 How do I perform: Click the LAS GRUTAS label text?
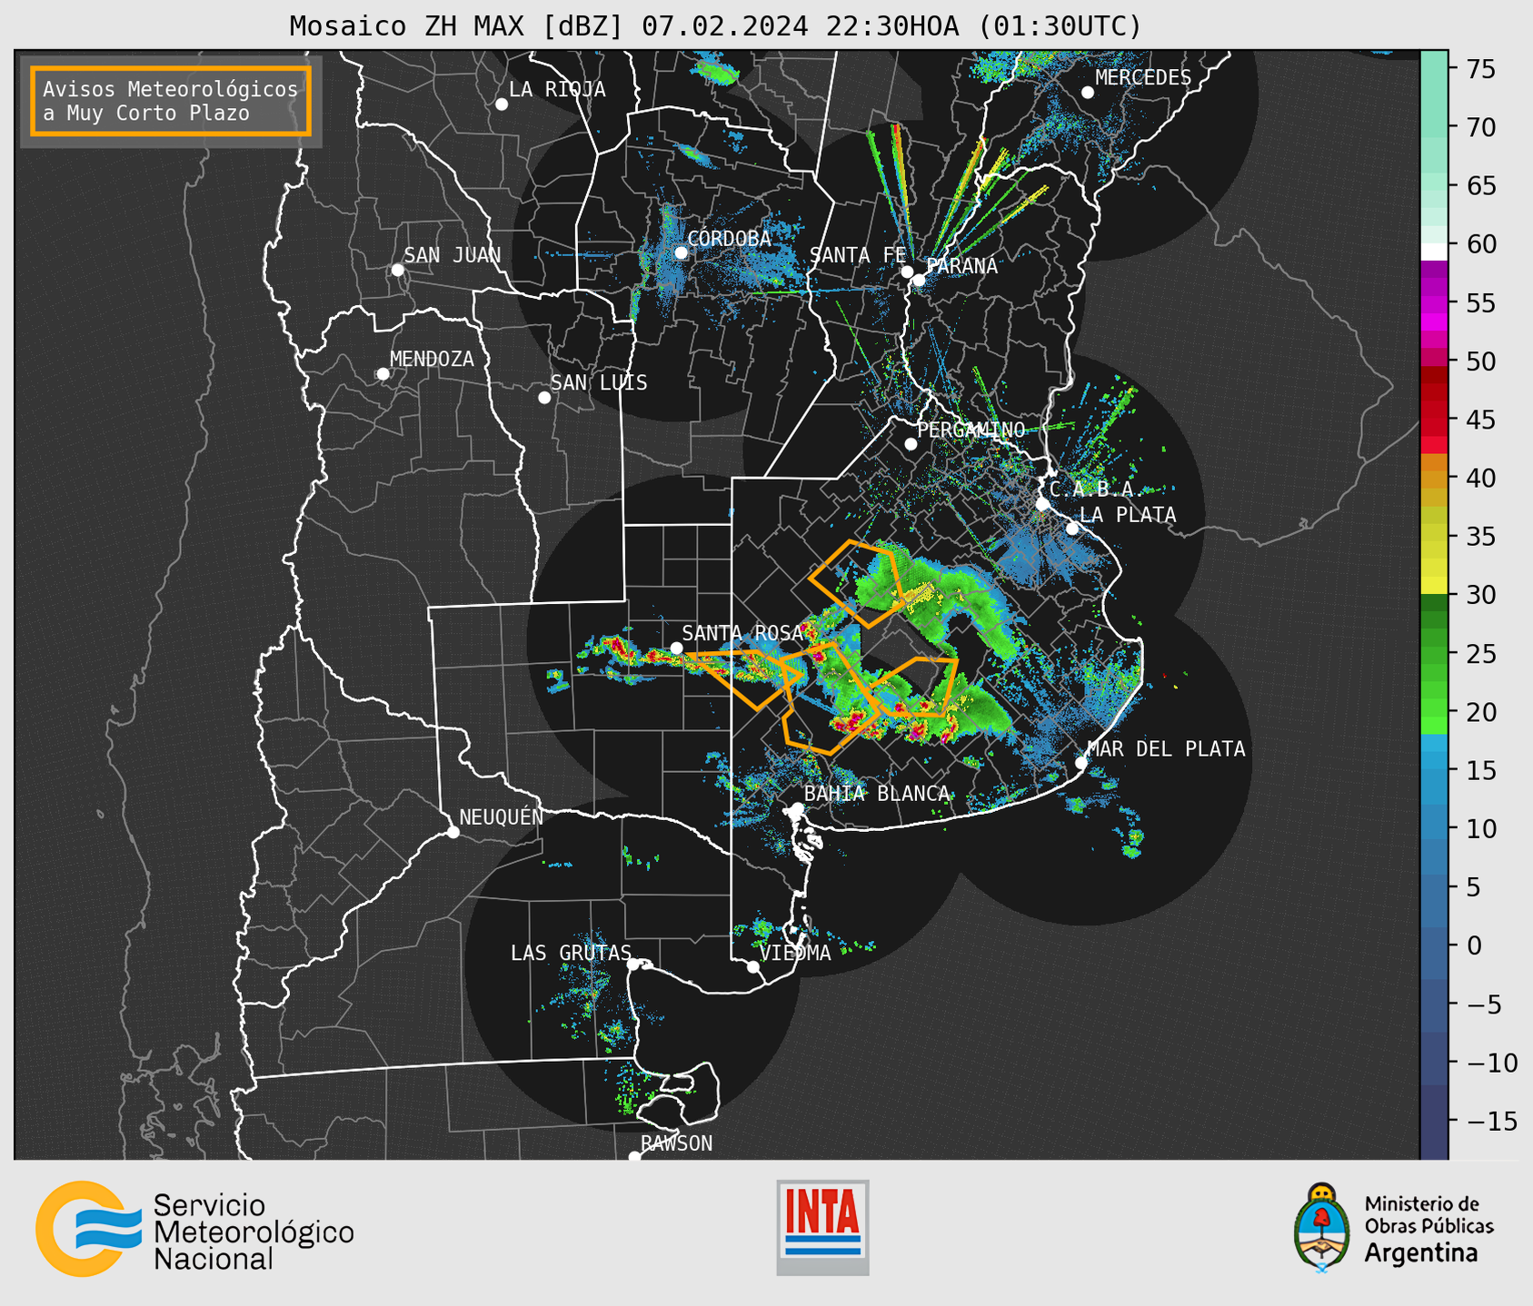(x=571, y=953)
